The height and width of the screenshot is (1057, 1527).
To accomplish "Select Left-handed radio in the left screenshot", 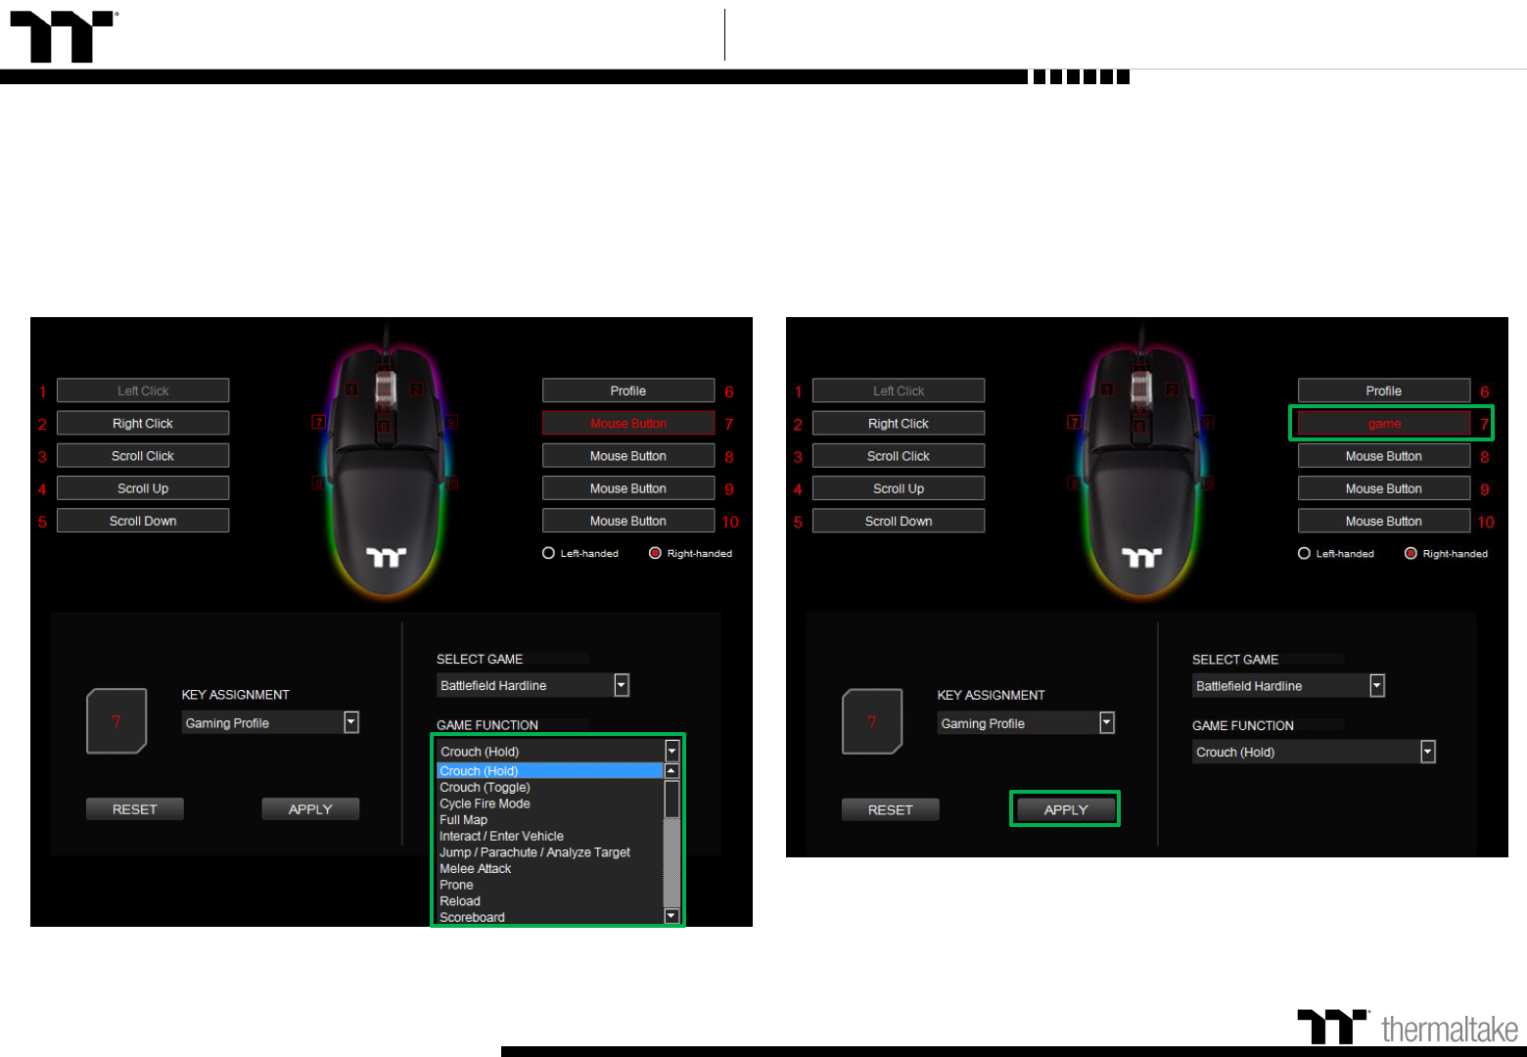I will [x=549, y=553].
